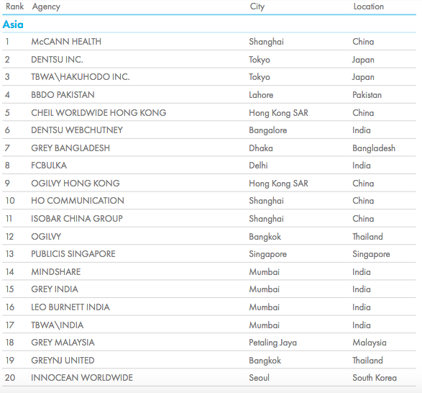Click Singapore location in PUBLICIS SINGAPORE row
Screen dimensions: 422x393
click(x=371, y=254)
